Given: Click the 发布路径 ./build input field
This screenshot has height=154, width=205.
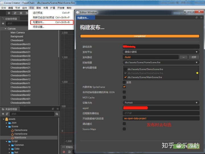Looking at the screenshot, I should click(151, 57).
